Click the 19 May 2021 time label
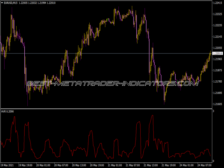The height and width of the screenshot is (168, 224). (7, 165)
